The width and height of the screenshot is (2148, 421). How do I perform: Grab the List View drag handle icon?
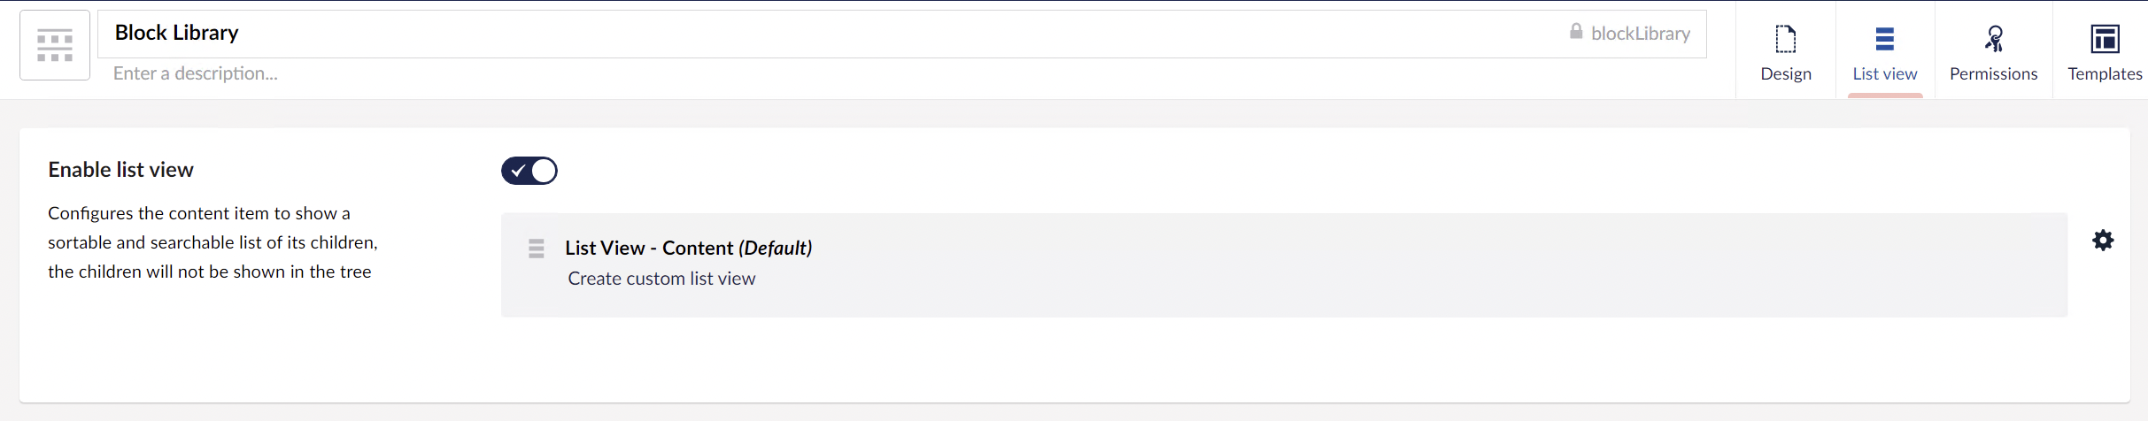point(537,249)
